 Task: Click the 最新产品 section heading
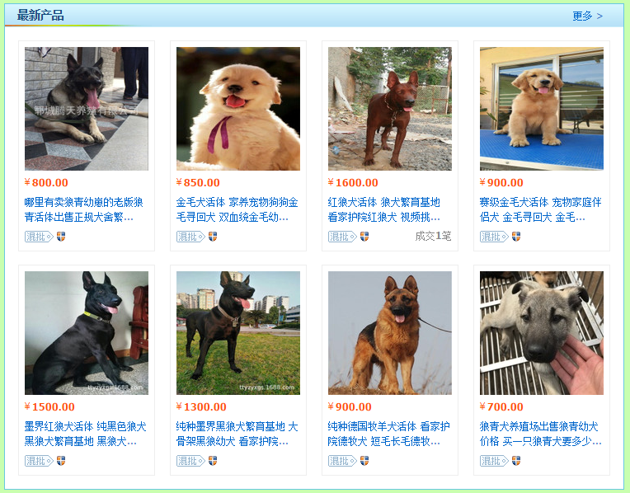[40, 16]
